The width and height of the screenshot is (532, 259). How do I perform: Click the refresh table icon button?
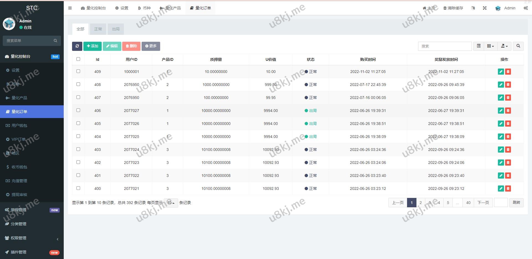(77, 46)
